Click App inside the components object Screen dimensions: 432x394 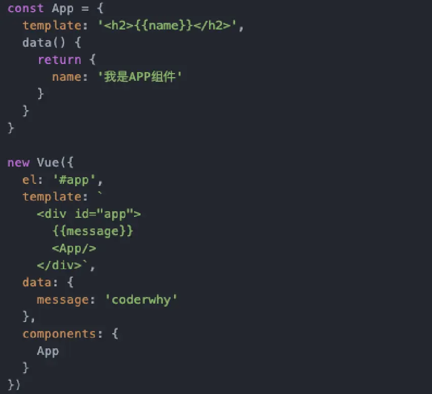coord(48,351)
